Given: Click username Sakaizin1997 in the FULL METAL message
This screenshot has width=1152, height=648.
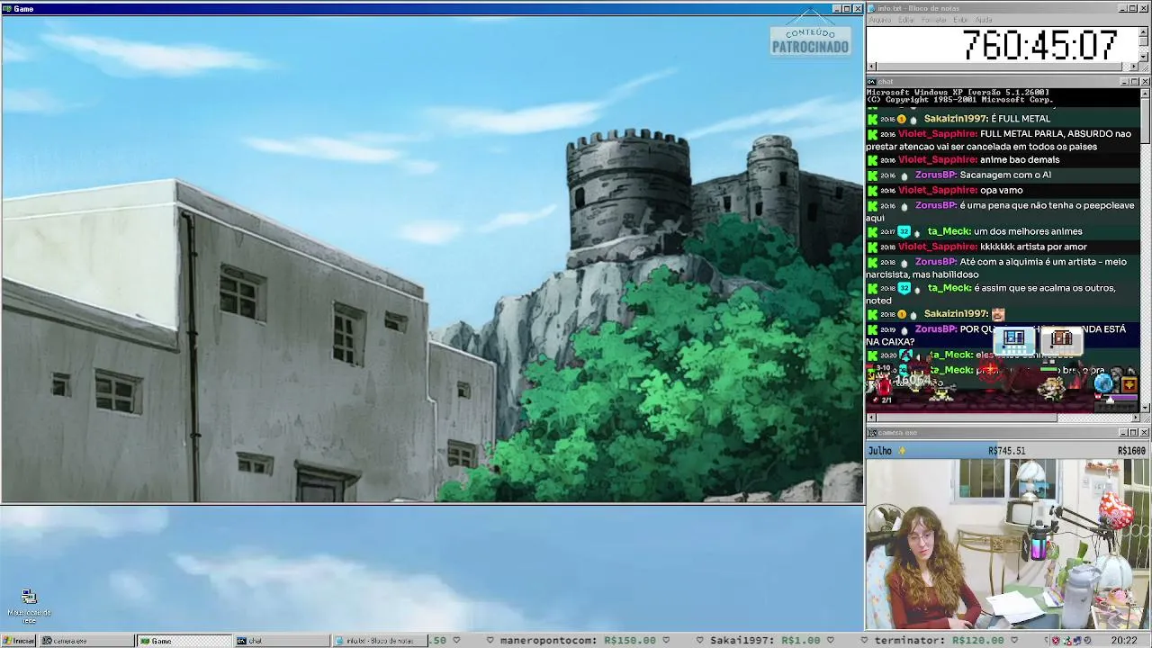Looking at the screenshot, I should coord(956,119).
